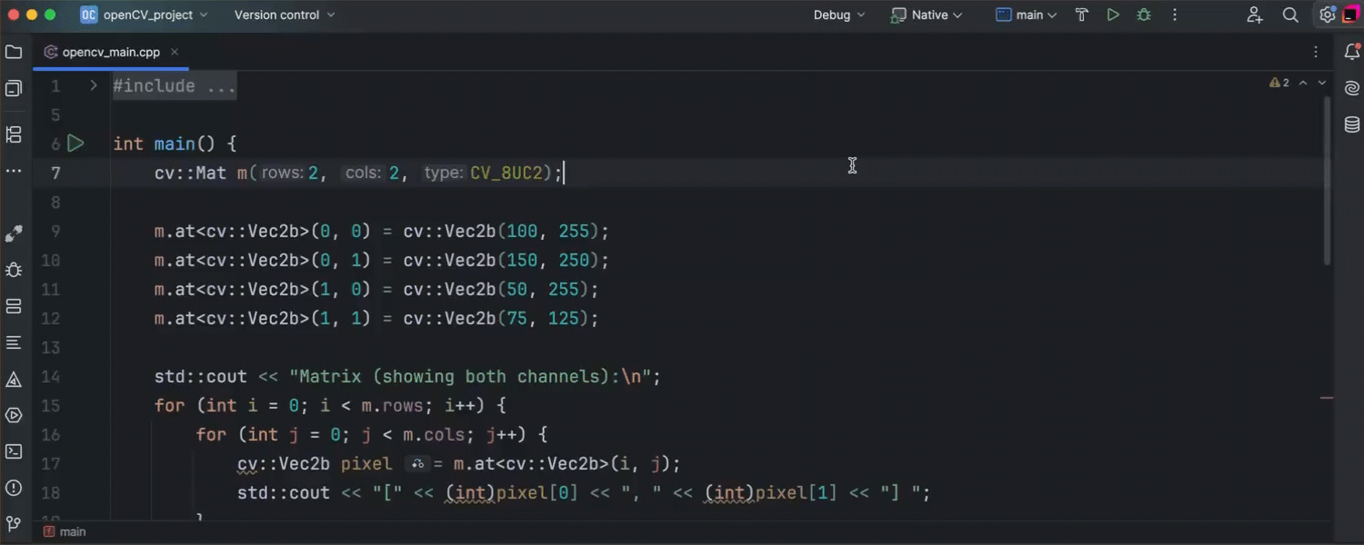Open the main run configuration dropdown
This screenshot has height=545, width=1364.
coord(1027,15)
